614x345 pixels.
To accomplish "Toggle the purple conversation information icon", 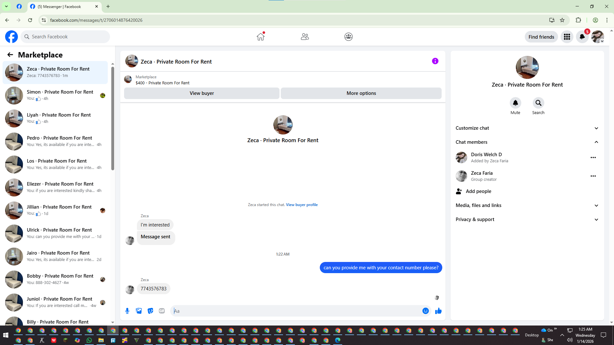I will coord(435,61).
